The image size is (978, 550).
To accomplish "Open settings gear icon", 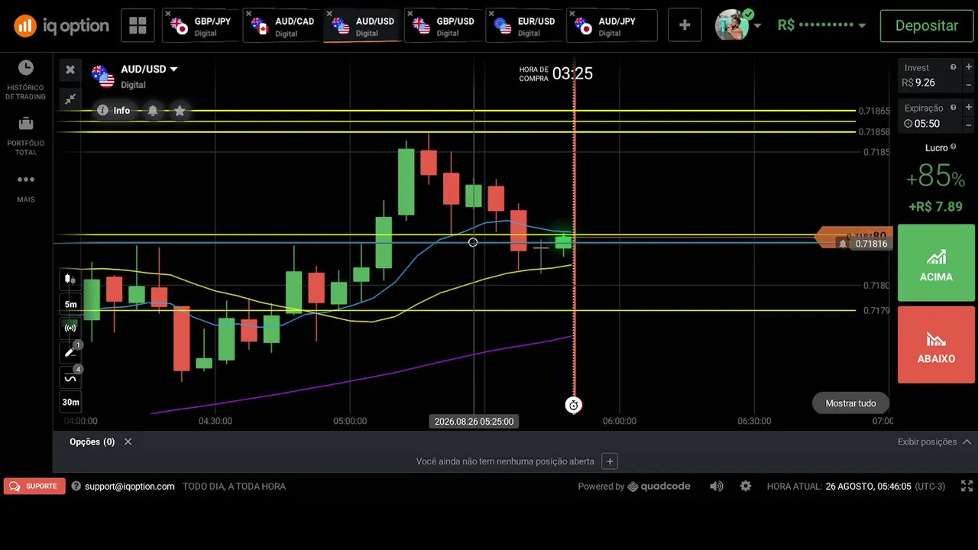I will click(x=746, y=486).
